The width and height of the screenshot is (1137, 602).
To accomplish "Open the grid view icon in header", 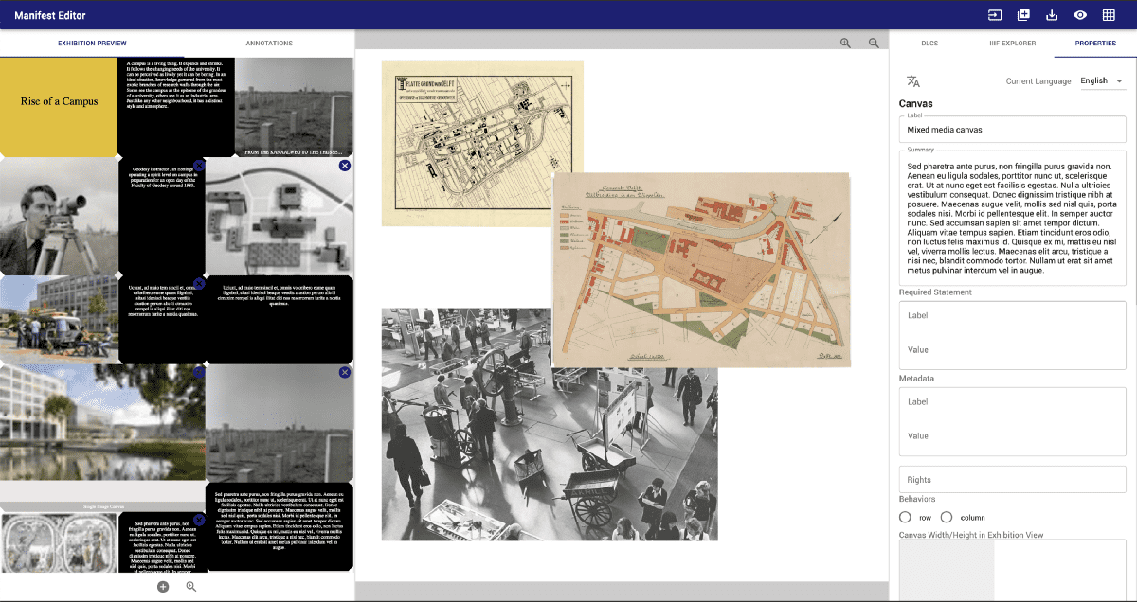I will (1109, 15).
